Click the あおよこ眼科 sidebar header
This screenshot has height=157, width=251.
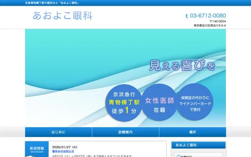(198, 145)
